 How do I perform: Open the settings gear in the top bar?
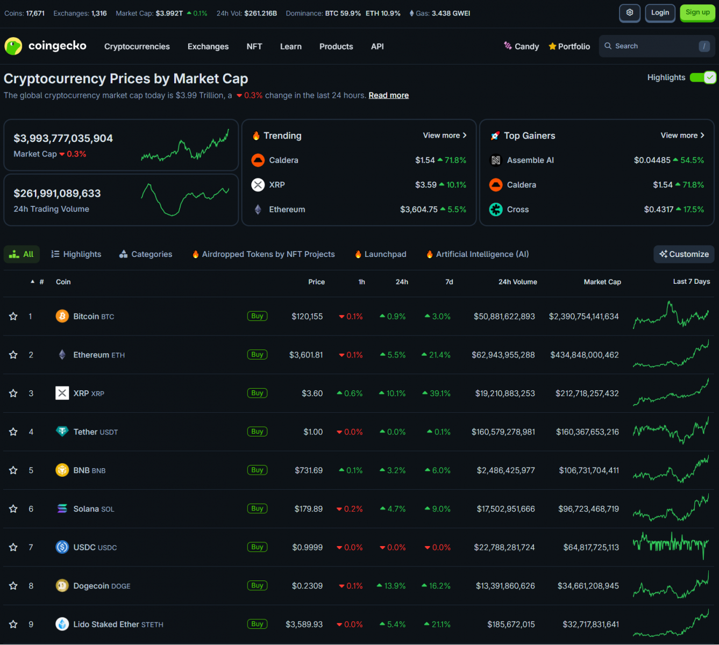pyautogui.click(x=630, y=13)
